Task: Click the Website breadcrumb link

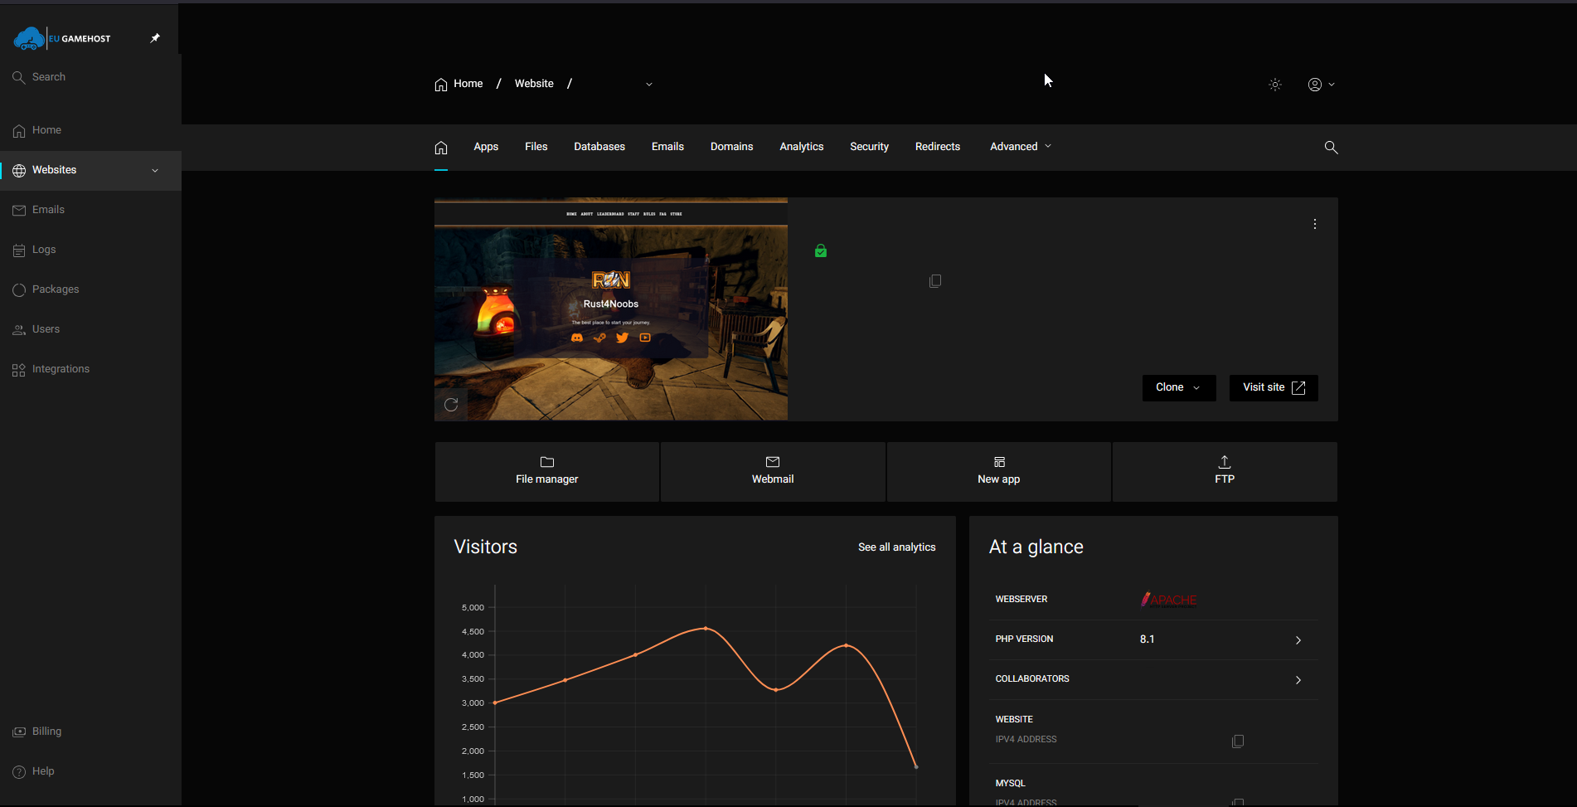Action: [534, 84]
